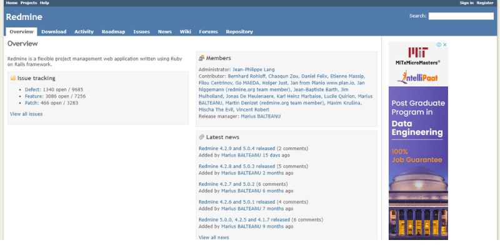This screenshot has width=500, height=250.
Task: Click the '6 months' timestamp link
Action: point(273,191)
